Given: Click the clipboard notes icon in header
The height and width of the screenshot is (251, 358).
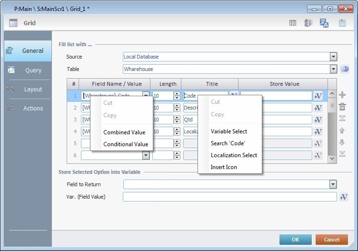Looking at the screenshot, I should 342,23.
